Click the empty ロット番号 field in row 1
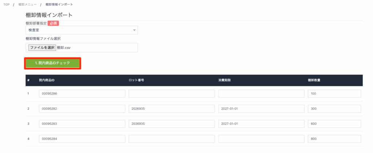The width and height of the screenshot is (373, 153). (172, 94)
